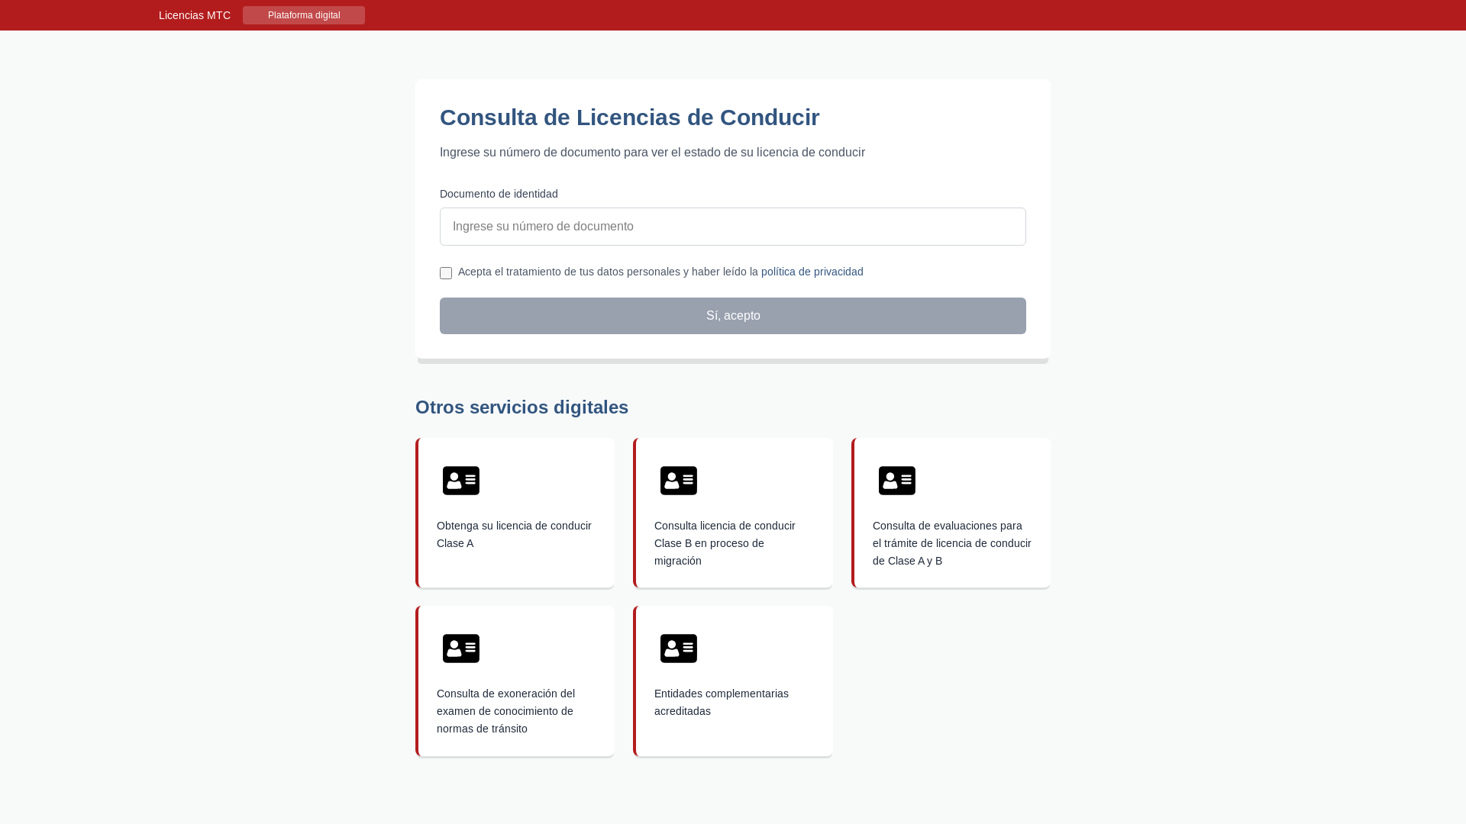1466x824 pixels.
Task: Click the Plataforma digital button in header
Action: (304, 15)
